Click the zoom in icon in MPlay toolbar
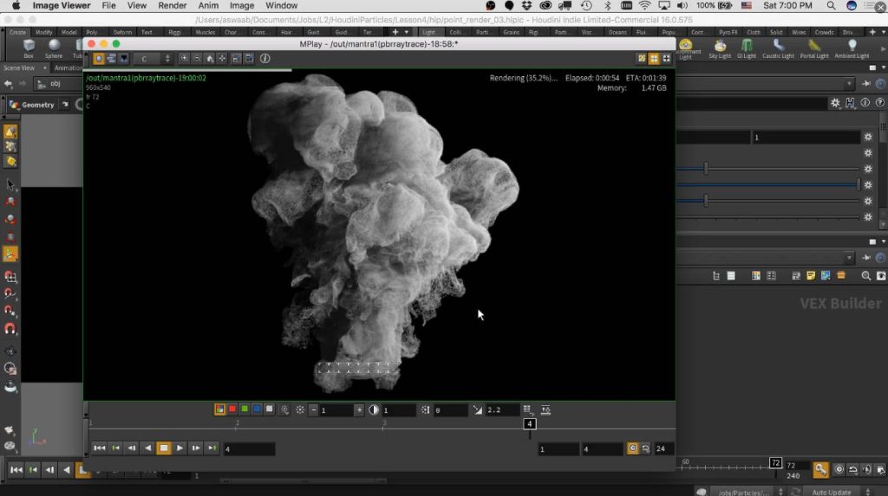 tap(184, 58)
